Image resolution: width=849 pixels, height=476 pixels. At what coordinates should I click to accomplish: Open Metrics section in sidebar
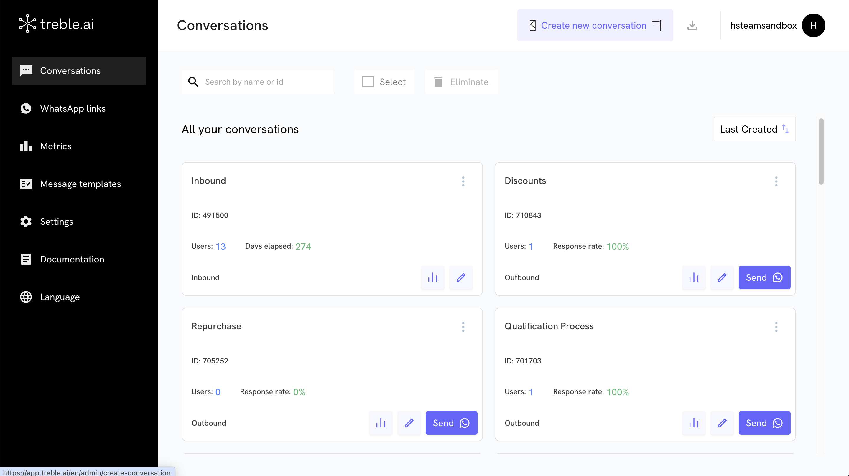[x=55, y=146]
